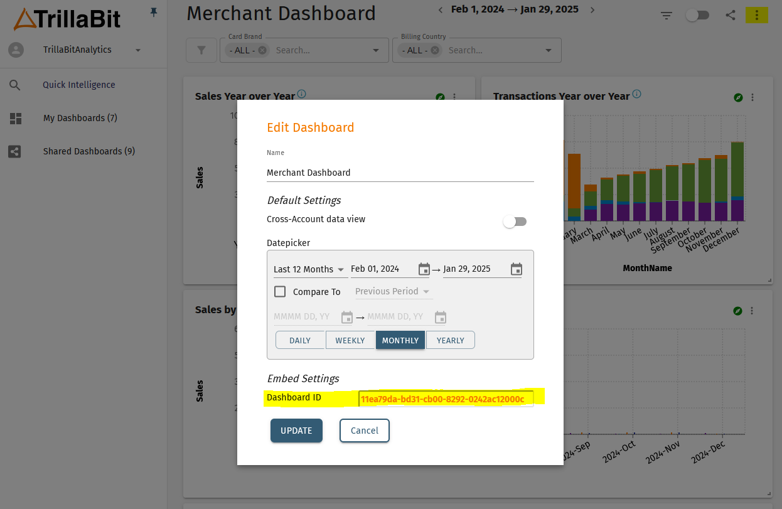The height and width of the screenshot is (509, 782).
Task: Click next date range arrow
Action: [592, 10]
